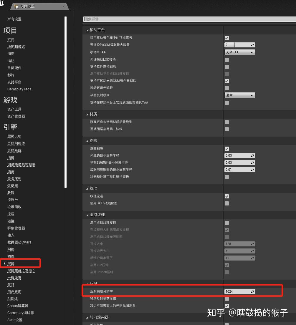Uncheck 禁用移动着色器中的顶点雾气

click(x=226, y=38)
